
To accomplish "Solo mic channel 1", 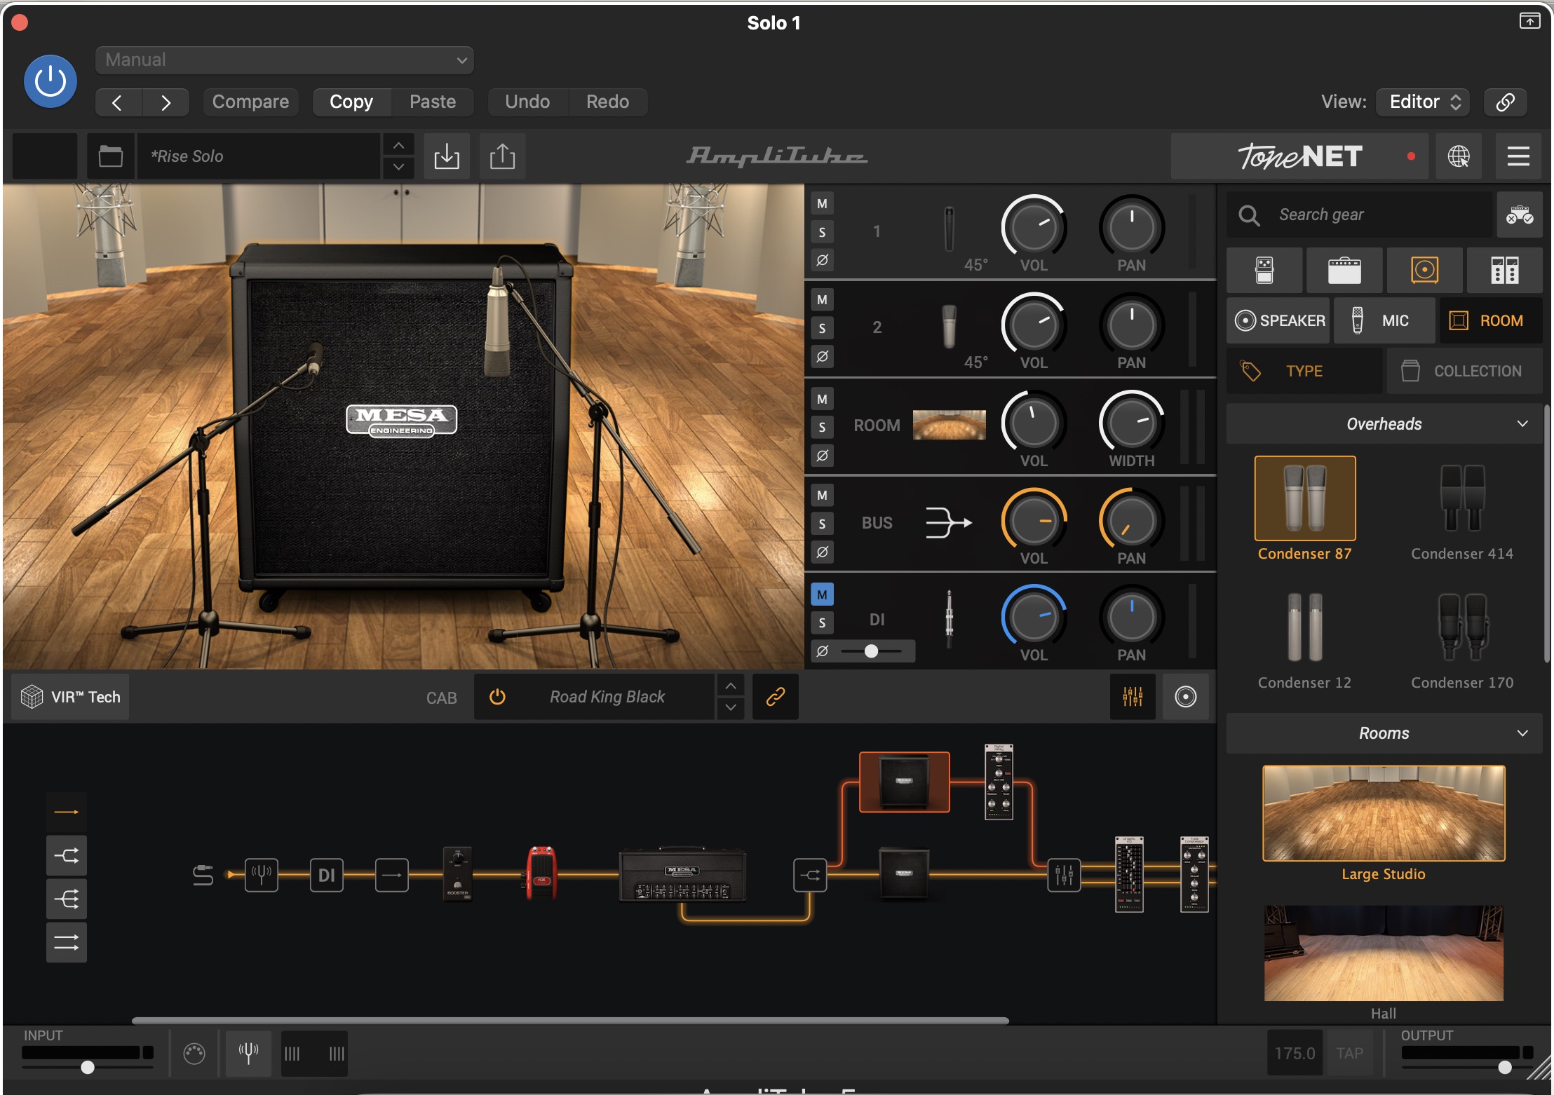I will tap(822, 232).
